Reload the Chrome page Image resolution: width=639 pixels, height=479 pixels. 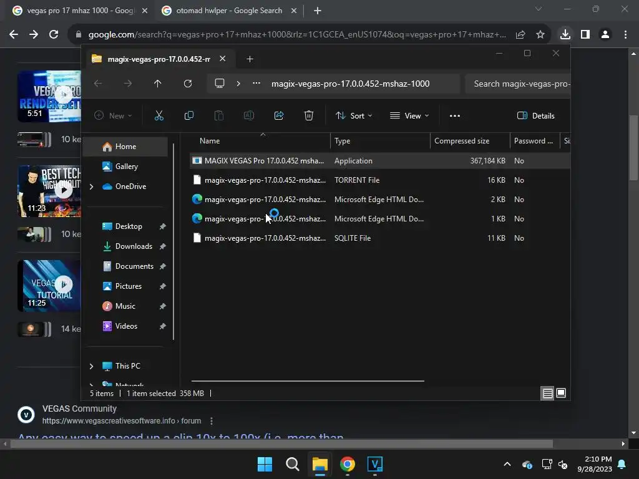click(x=54, y=35)
